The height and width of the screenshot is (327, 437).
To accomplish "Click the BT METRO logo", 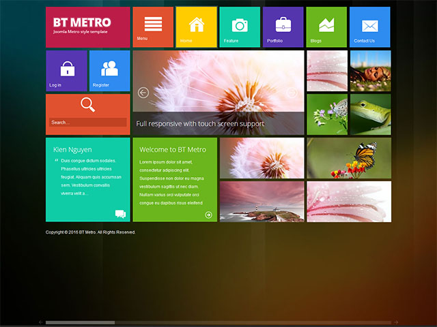I will [x=82, y=22].
